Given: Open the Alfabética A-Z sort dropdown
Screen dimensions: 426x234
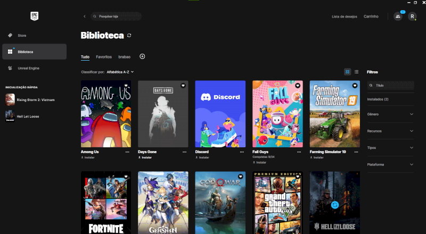Looking at the screenshot, I should pyautogui.click(x=120, y=71).
